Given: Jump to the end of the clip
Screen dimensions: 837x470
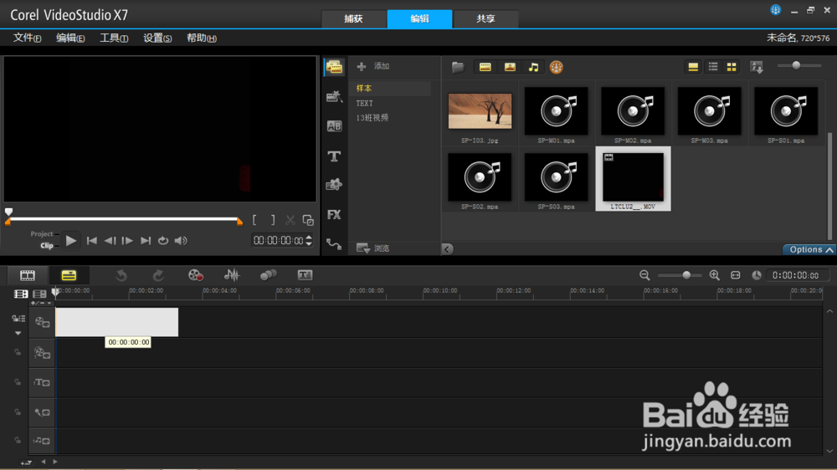Looking at the screenshot, I should click(146, 241).
